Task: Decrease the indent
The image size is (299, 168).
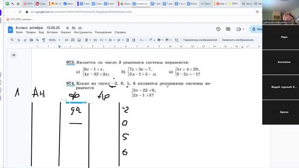Action: pos(128,40)
